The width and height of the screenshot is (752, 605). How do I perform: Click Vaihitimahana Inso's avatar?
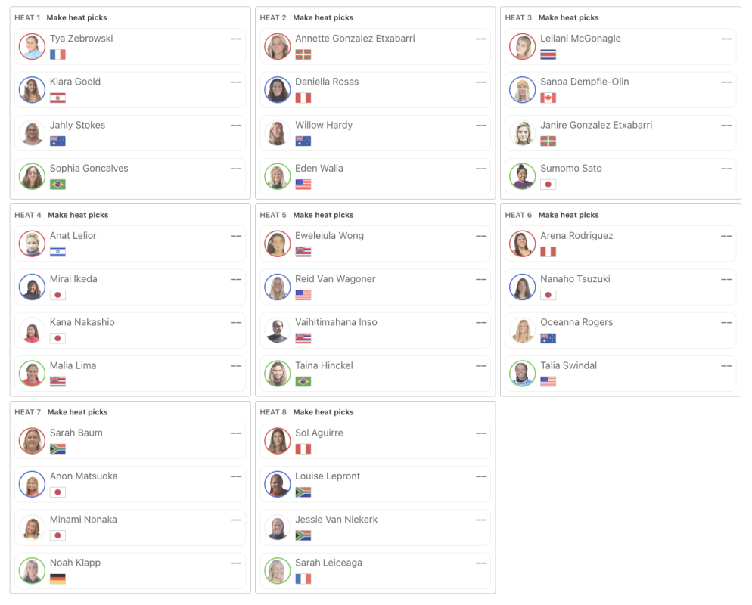tap(278, 330)
